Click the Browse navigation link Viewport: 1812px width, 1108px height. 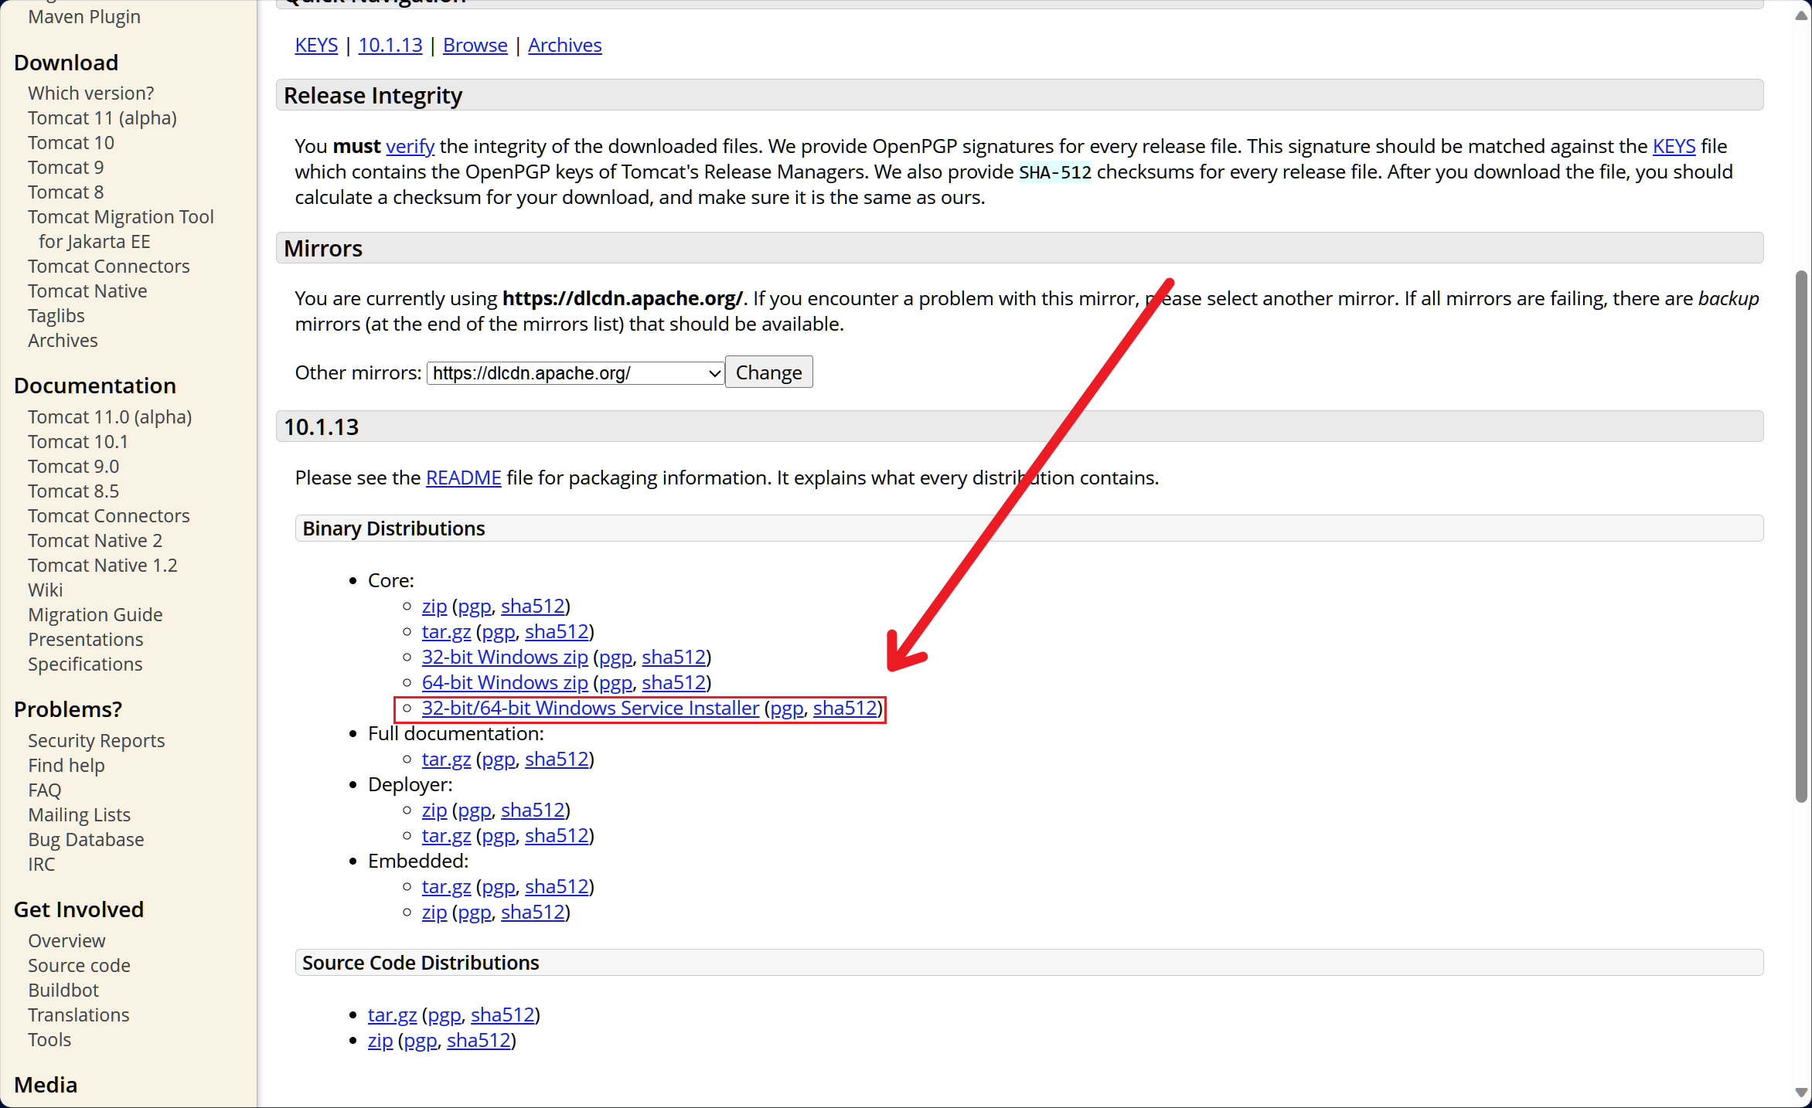475,46
